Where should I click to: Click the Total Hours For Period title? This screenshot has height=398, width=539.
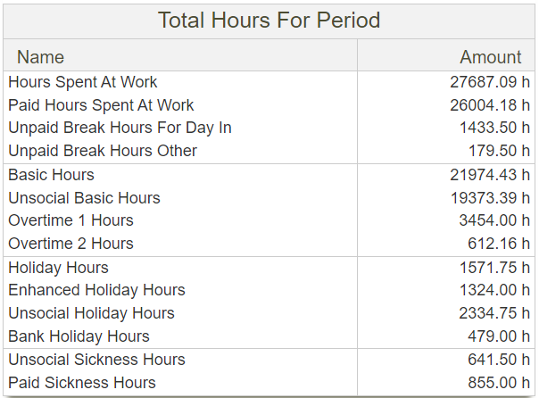(269, 20)
